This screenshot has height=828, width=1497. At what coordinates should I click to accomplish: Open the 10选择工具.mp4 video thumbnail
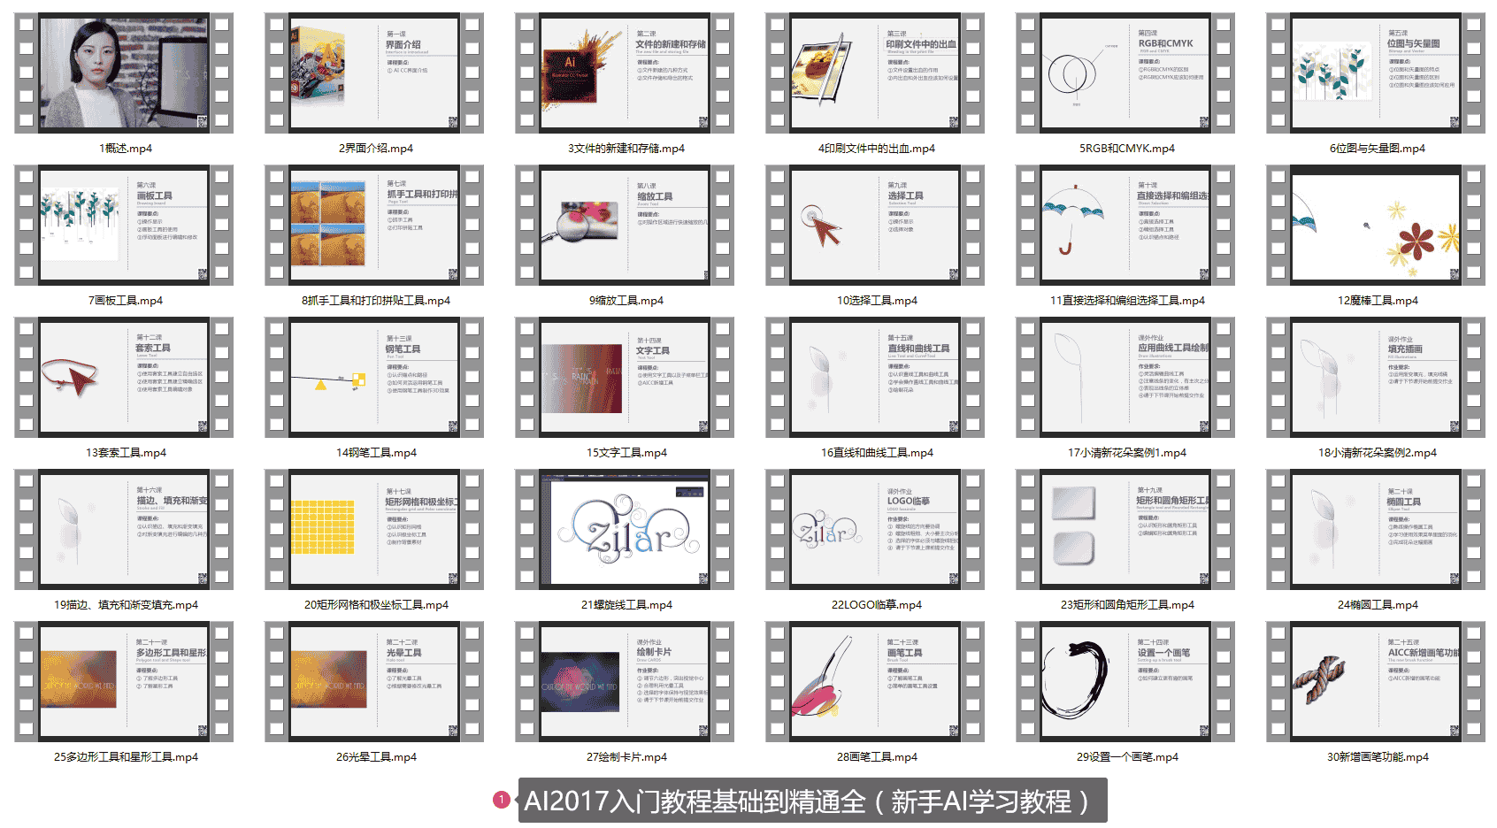(x=875, y=225)
